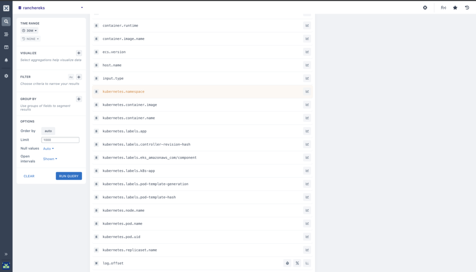This screenshot has width=476, height=272.
Task: Open the NONE comparison dropdown
Action: [30, 39]
